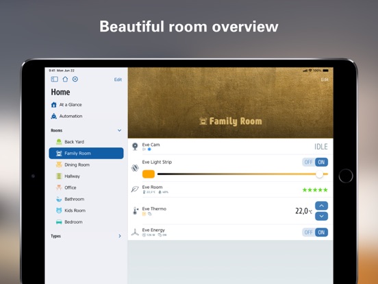Open the circular settings icon
Viewport: 378px width, 284px height.
point(75,79)
